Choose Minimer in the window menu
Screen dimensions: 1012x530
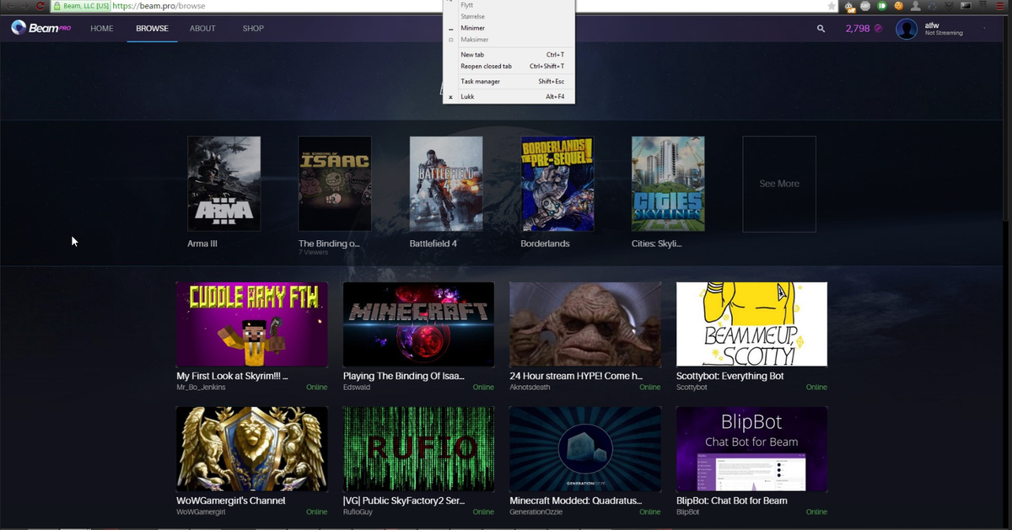[x=509, y=28]
